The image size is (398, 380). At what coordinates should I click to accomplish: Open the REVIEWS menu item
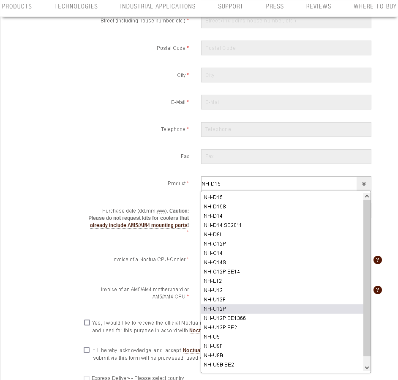pos(319,6)
